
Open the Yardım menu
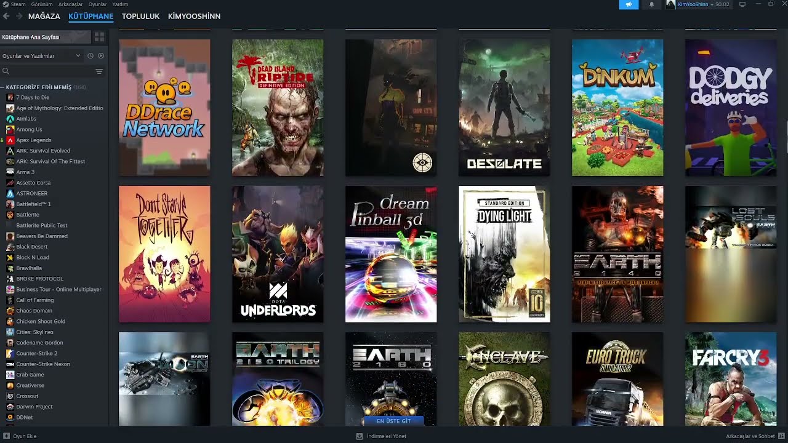point(120,4)
